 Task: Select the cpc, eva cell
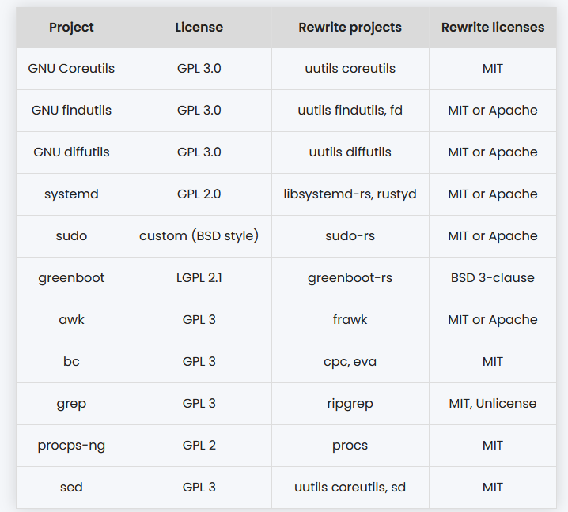(x=350, y=362)
